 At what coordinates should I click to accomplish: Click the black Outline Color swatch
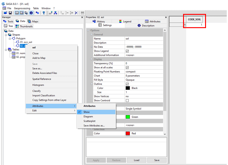128,88
